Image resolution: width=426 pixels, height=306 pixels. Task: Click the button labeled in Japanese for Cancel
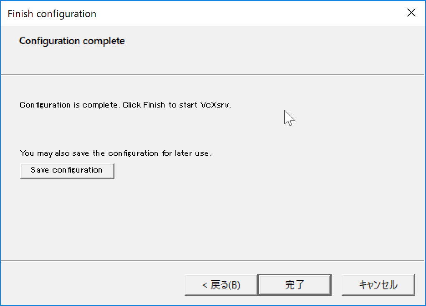click(x=378, y=285)
